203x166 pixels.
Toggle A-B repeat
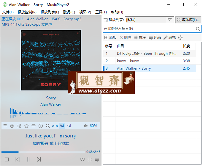point(55,126)
